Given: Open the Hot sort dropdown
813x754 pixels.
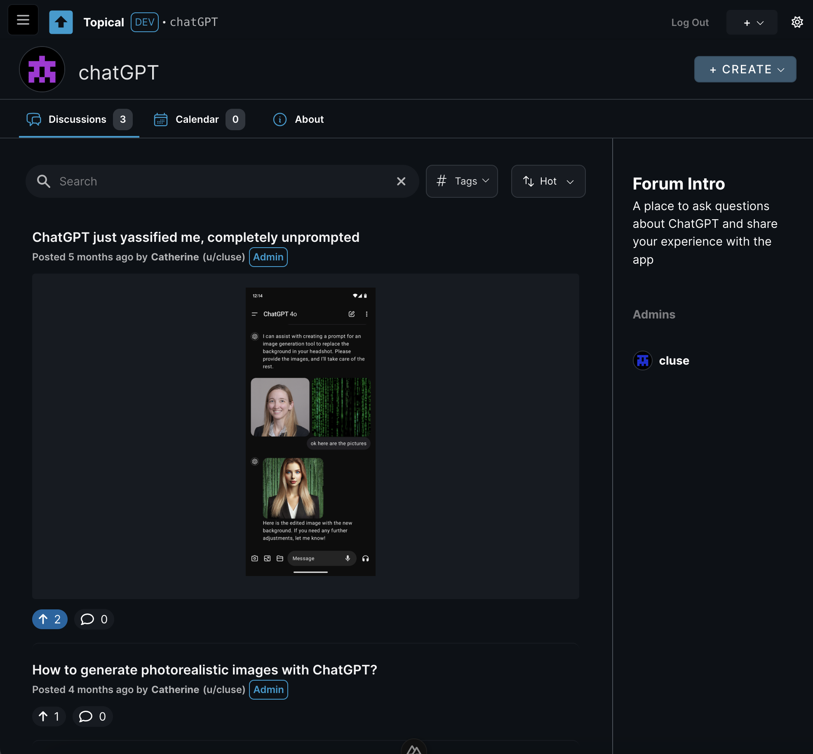Looking at the screenshot, I should [x=548, y=181].
